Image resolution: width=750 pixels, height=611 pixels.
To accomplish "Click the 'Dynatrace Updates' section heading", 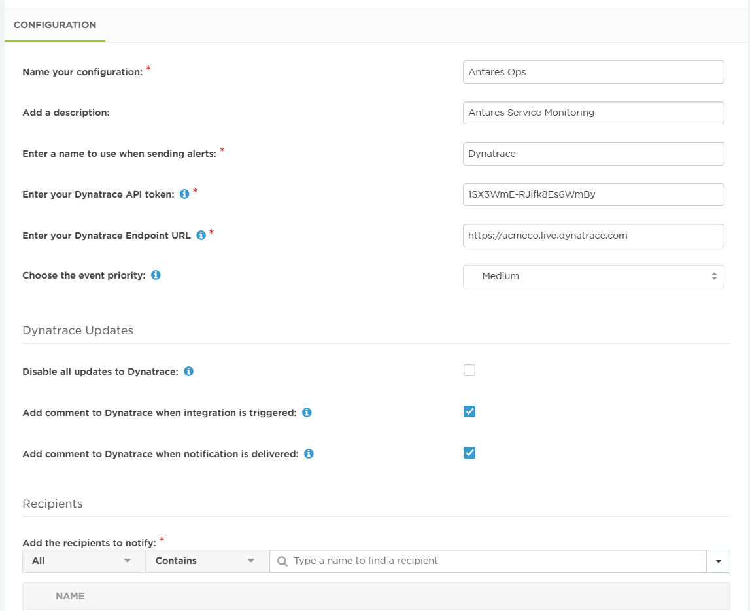I will coord(78,330).
